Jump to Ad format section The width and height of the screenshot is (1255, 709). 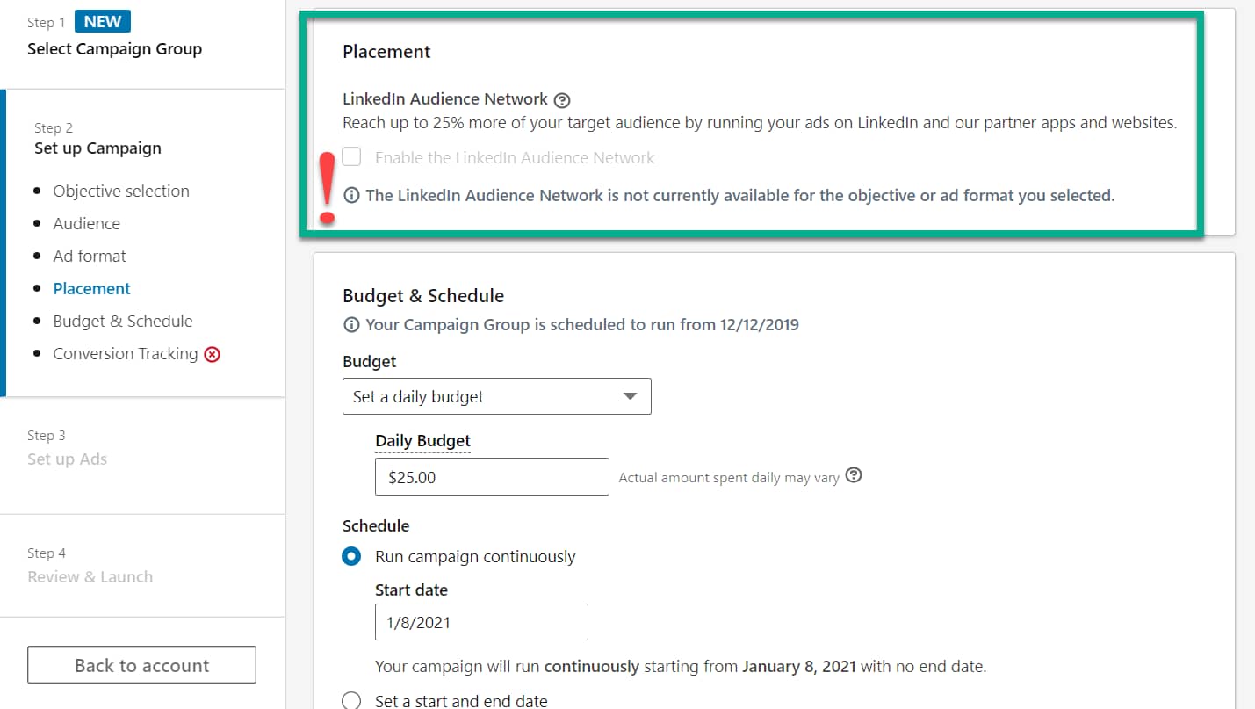tap(90, 256)
